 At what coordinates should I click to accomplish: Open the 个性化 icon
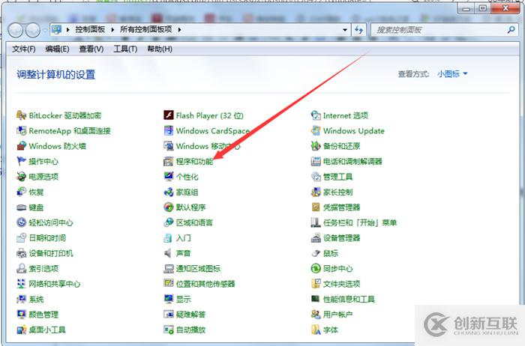click(169, 177)
